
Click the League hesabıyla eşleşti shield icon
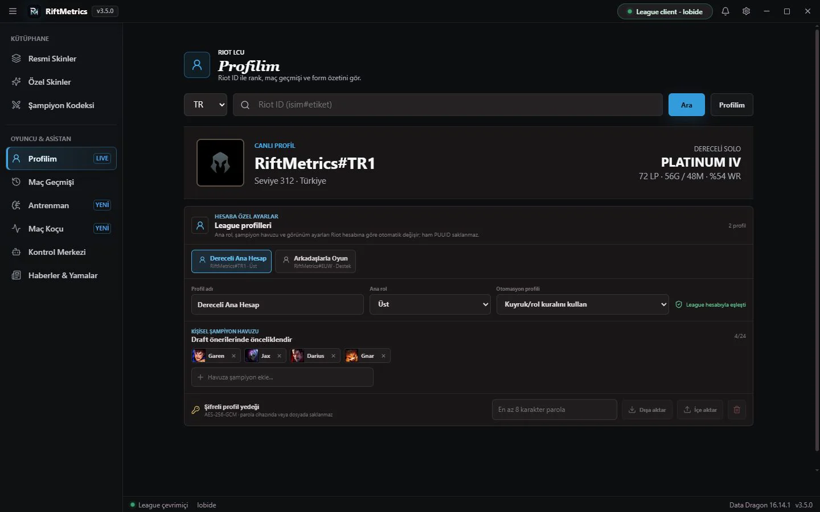tap(679, 304)
